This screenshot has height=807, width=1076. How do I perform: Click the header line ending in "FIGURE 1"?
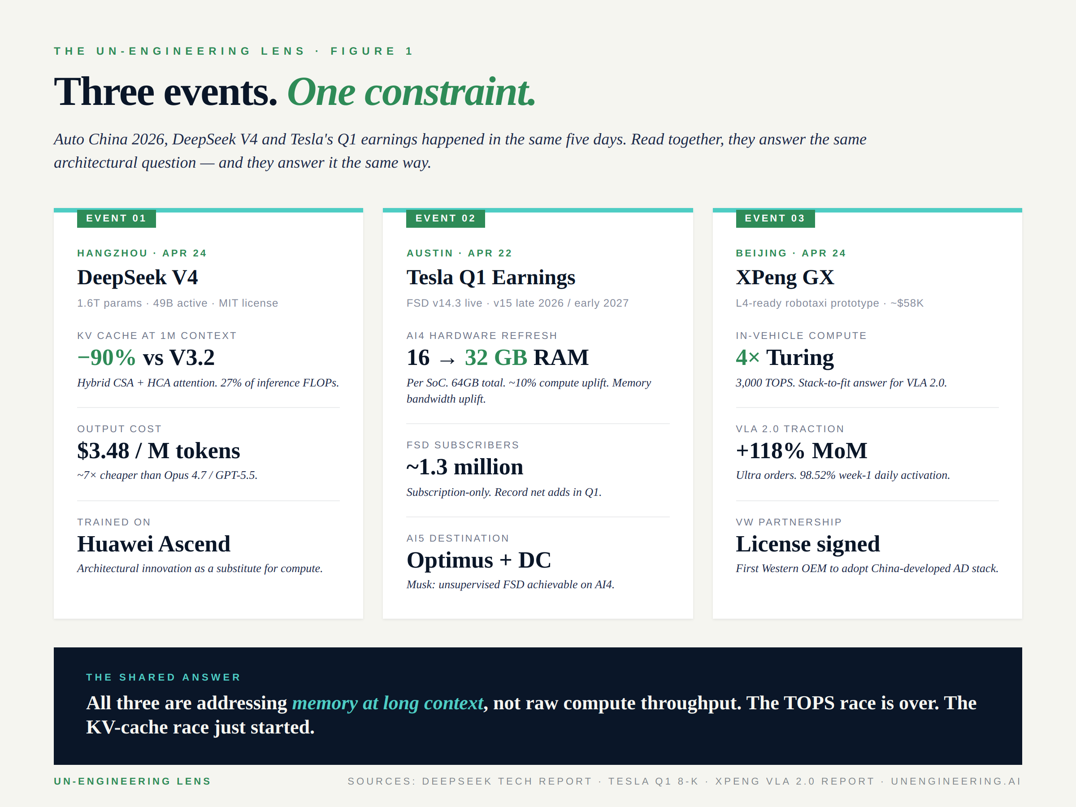click(234, 51)
